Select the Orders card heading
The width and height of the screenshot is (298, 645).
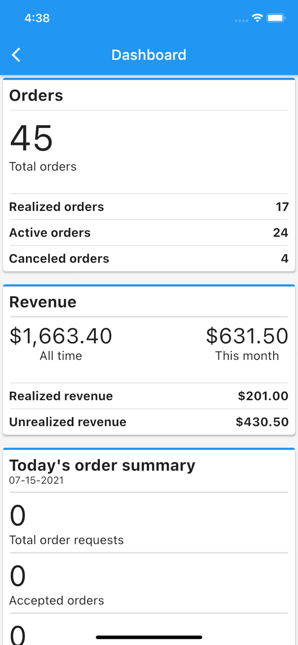36,95
